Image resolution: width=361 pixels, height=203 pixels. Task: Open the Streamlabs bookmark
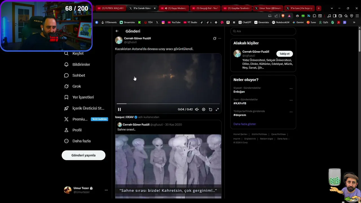pos(127,22)
